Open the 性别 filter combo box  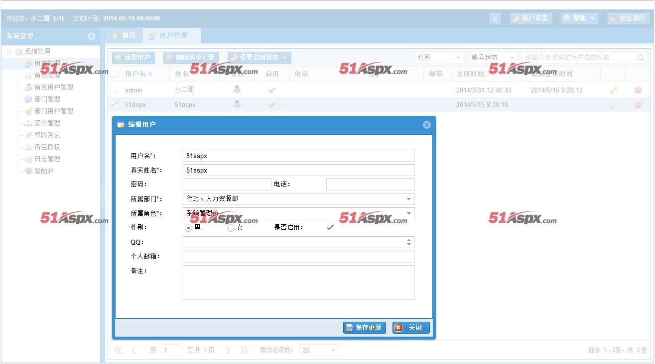[x=439, y=58]
